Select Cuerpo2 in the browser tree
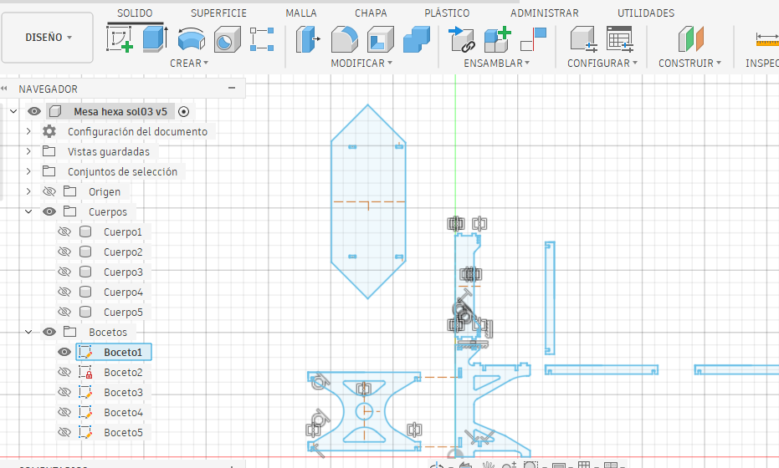Image resolution: width=779 pixels, height=468 pixels. point(123,252)
